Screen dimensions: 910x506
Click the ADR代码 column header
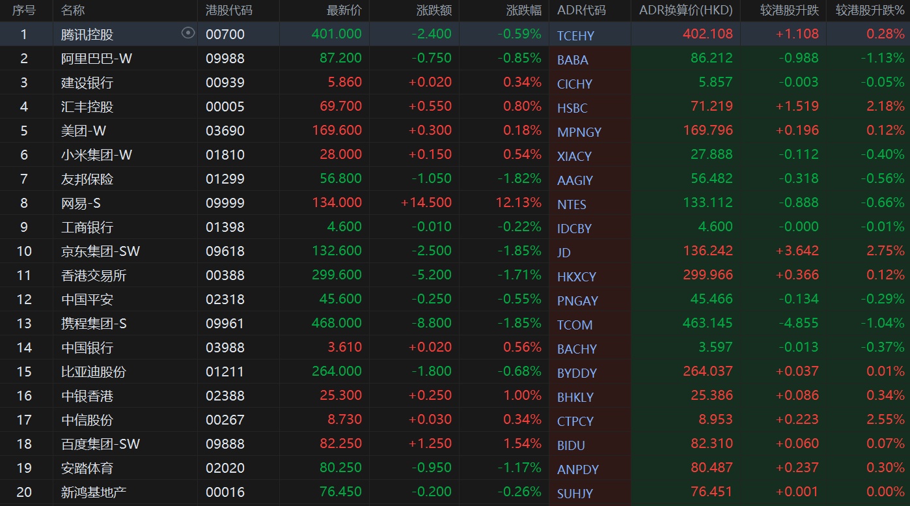(x=581, y=10)
